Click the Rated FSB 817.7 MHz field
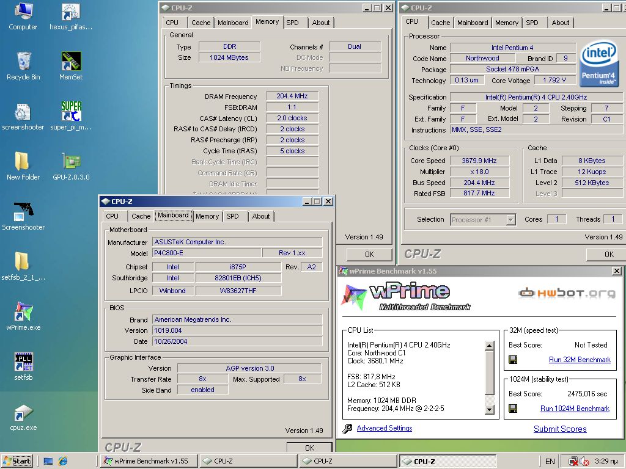Image resolution: width=626 pixels, height=469 pixels. tap(479, 193)
